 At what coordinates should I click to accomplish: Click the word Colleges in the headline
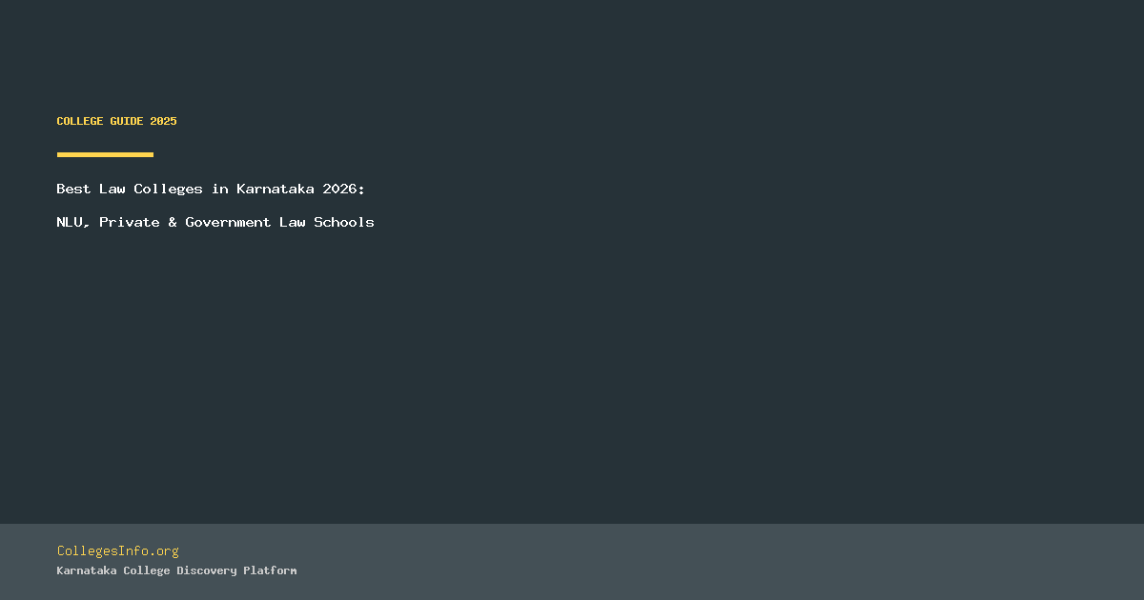pos(168,189)
